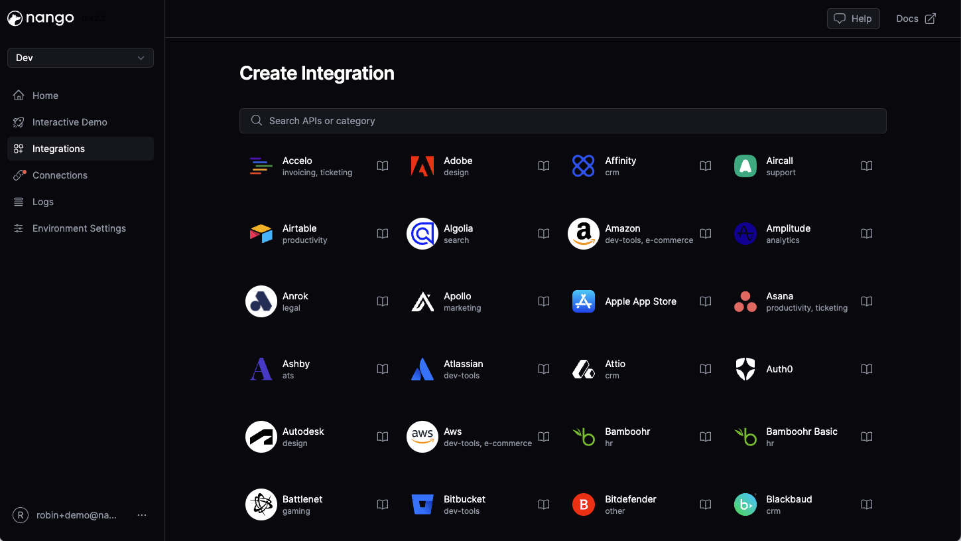Select the Accelo integration logo
The image size is (961, 541).
pos(261,166)
